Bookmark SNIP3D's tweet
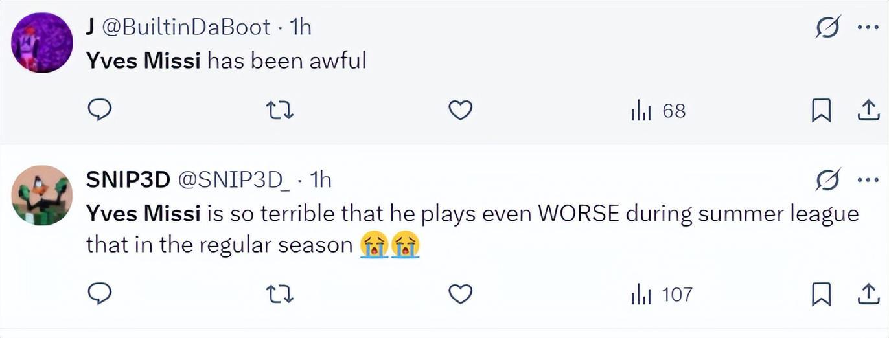The width and height of the screenshot is (889, 338). click(821, 295)
